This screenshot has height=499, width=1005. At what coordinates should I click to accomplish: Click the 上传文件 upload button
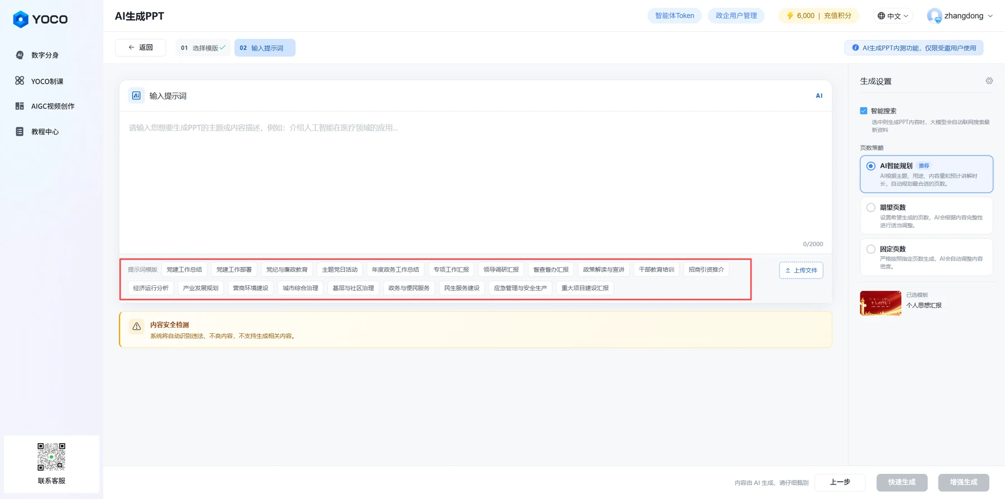[801, 270]
